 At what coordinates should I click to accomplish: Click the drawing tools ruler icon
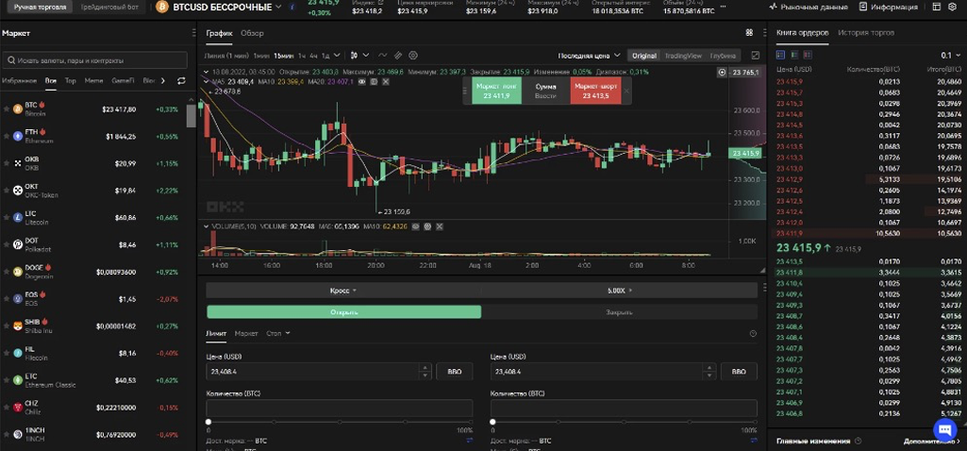click(398, 56)
